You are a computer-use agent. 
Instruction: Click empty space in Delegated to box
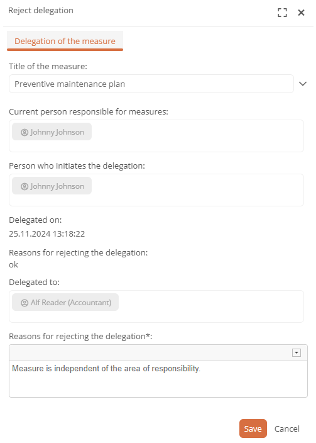[x=210, y=306]
